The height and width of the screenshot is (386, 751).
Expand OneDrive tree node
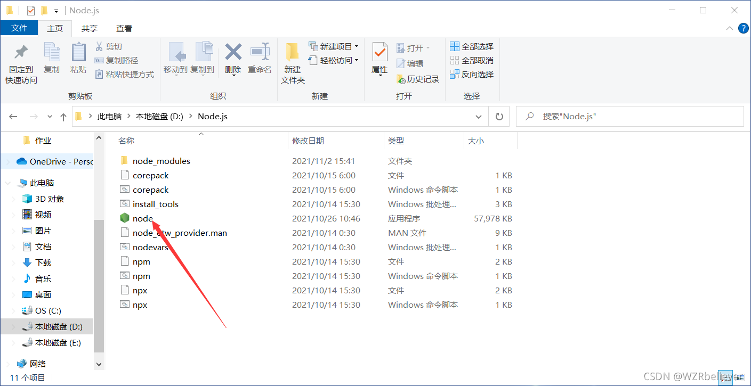7,162
